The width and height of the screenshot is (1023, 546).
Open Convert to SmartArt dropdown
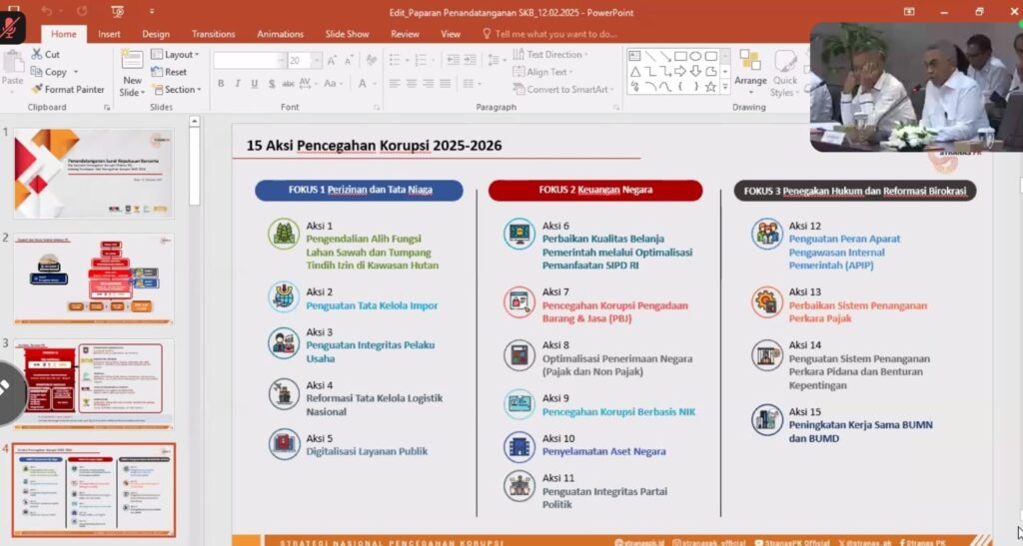[563, 89]
